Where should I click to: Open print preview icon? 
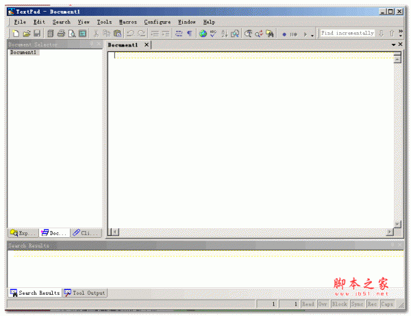pos(72,34)
